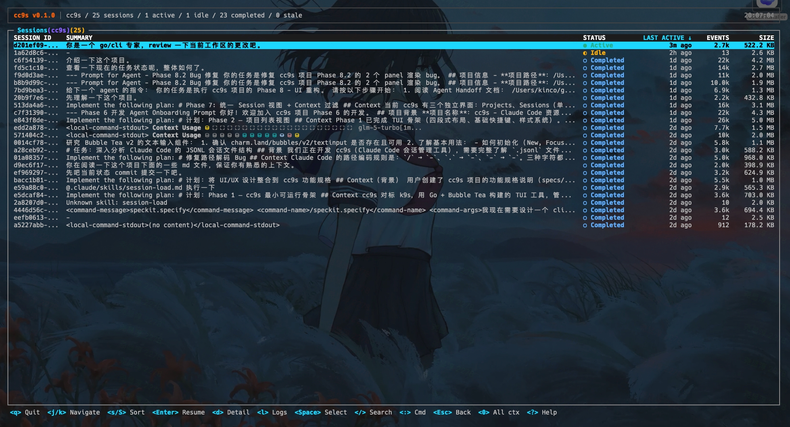The height and width of the screenshot is (427, 790).
Task: Choose session 2a8207d0 Unknown skill row
Action: tap(394, 203)
